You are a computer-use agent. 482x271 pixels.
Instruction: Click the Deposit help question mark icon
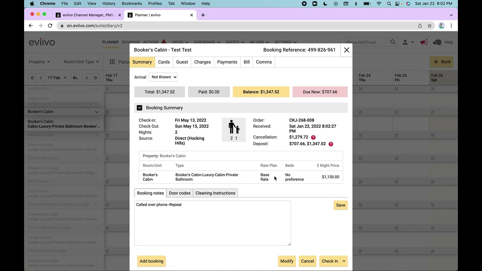pos(331,144)
